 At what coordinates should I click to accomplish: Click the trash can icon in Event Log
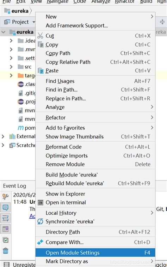(x=5, y=251)
